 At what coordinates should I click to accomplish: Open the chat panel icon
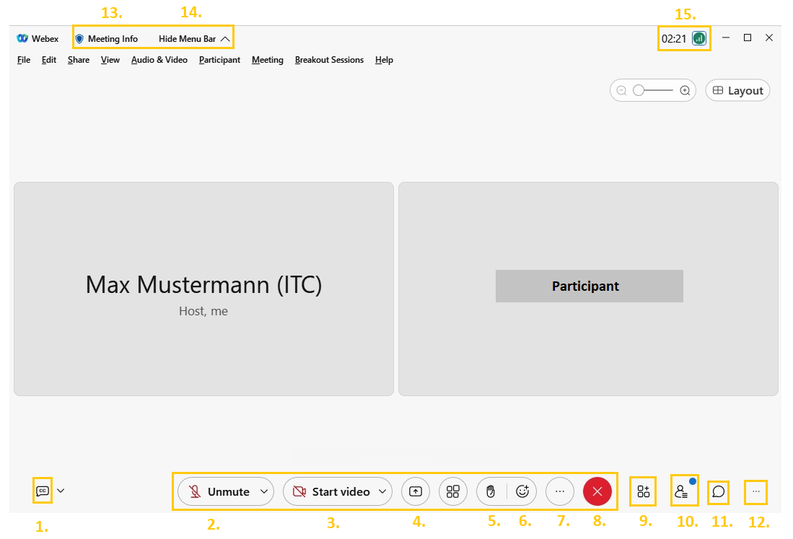pos(718,492)
